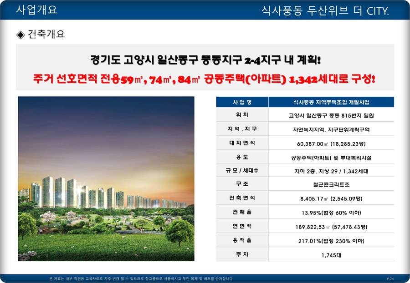Click the value 자연녹지지역, 지구단위계획구역
Viewport: 410px width, 283px height.
point(331,129)
